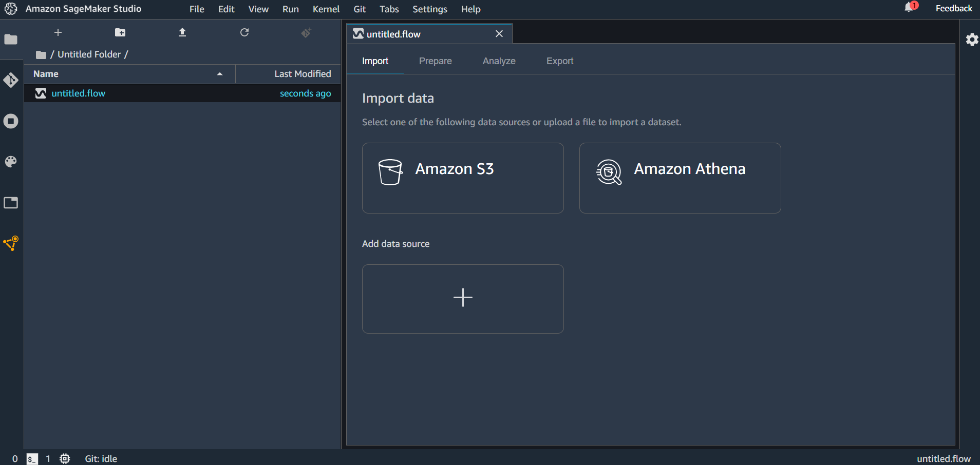Click the Add data source plus card
The image size is (980, 465).
[x=463, y=299]
